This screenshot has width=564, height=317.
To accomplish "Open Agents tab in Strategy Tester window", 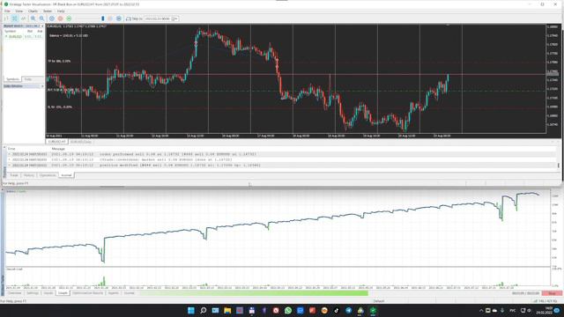I will pos(114,293).
